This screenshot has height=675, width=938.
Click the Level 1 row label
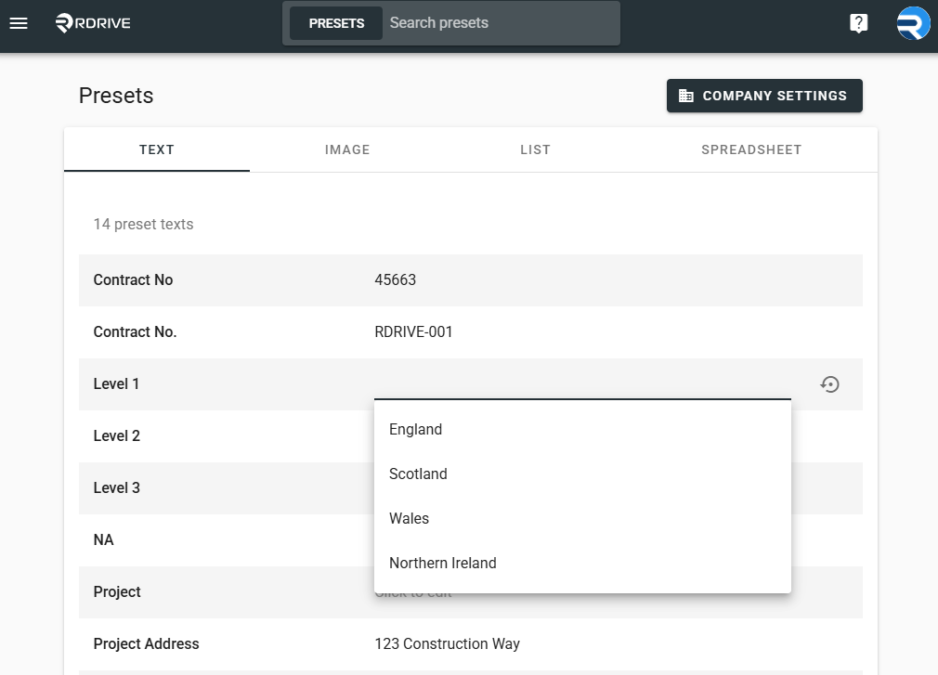pos(116,383)
